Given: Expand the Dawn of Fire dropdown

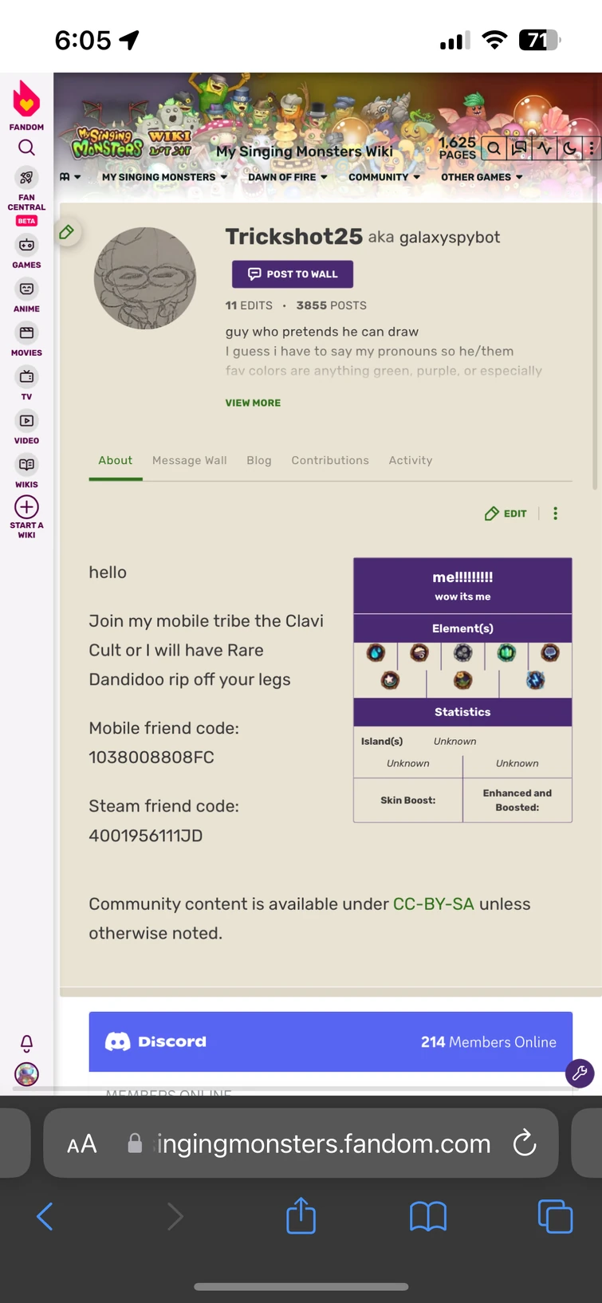Looking at the screenshot, I should [287, 177].
